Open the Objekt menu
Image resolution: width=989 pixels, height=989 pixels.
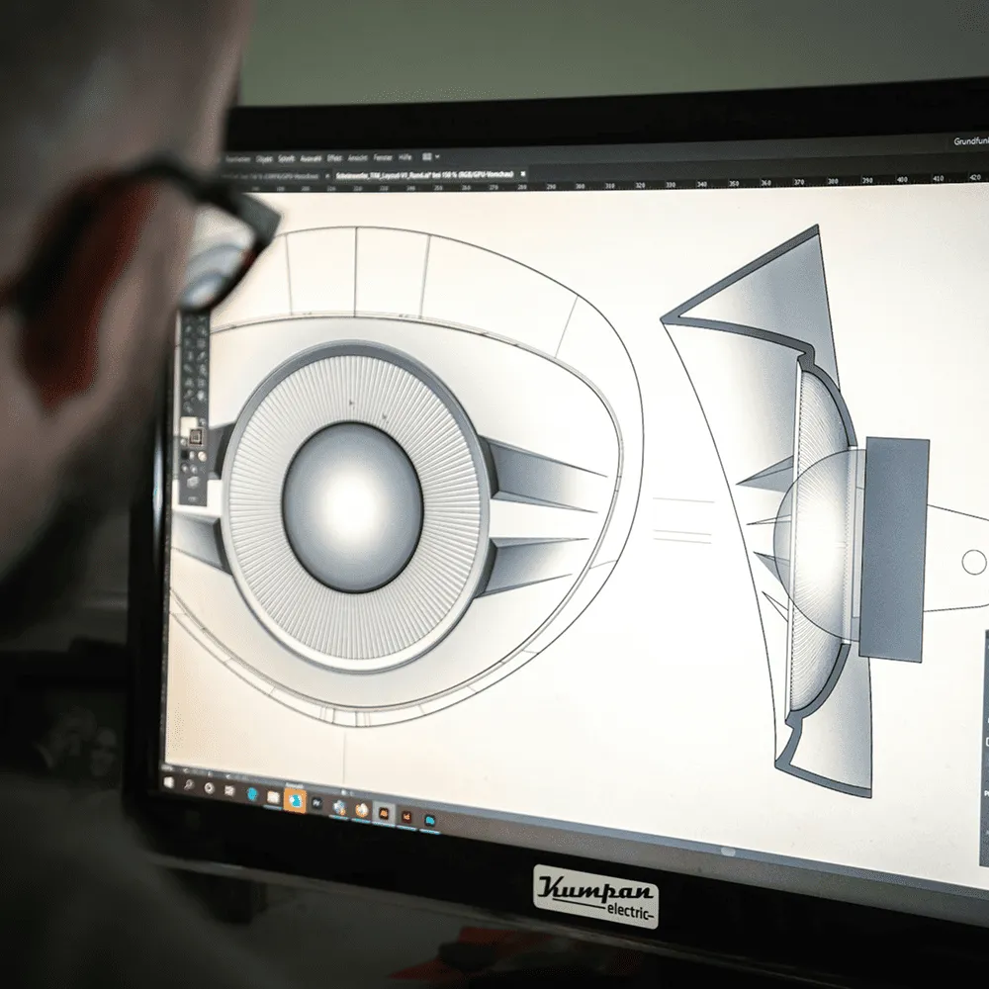pos(265,157)
